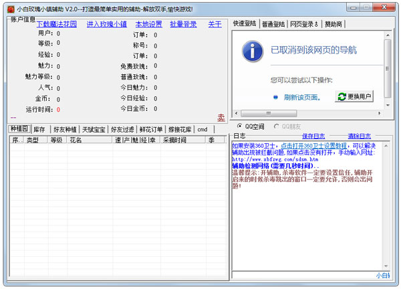Click the 下载魔法花园 link

57,23
